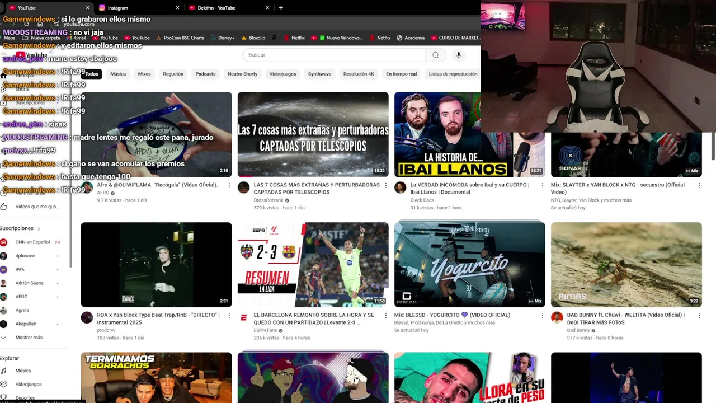This screenshot has height=403, width=716.
Task: Select the En tiempo real chip
Action: pos(401,74)
